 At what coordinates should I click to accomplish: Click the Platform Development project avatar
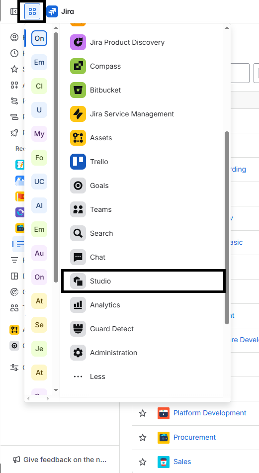coord(164,413)
